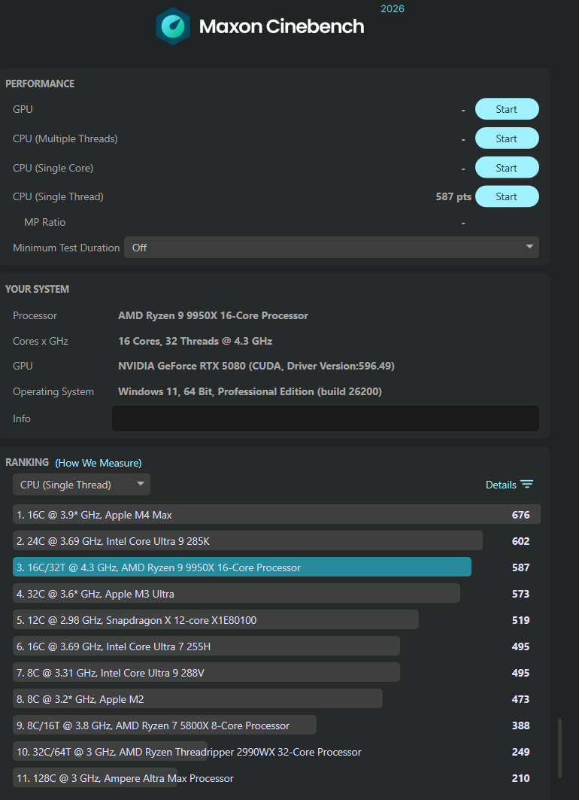
Task: Select the Apple M4 Max ranking row
Action: coord(277,514)
